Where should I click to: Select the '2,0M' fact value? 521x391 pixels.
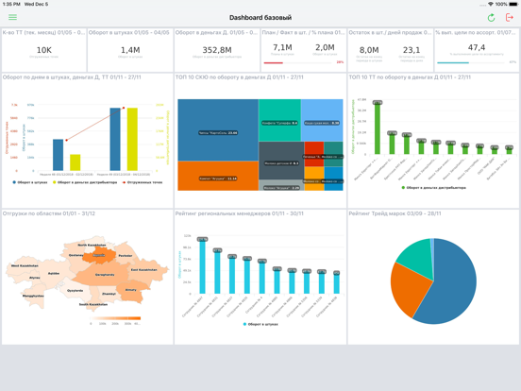pos(325,47)
